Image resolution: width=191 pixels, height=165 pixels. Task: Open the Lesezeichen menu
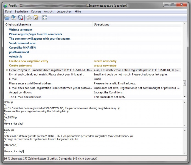coord(64,12)
